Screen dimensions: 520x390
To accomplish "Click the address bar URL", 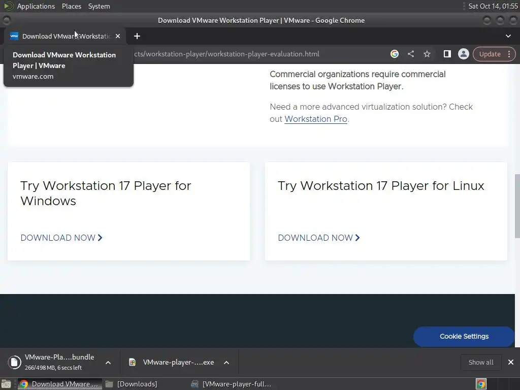I will click(226, 54).
